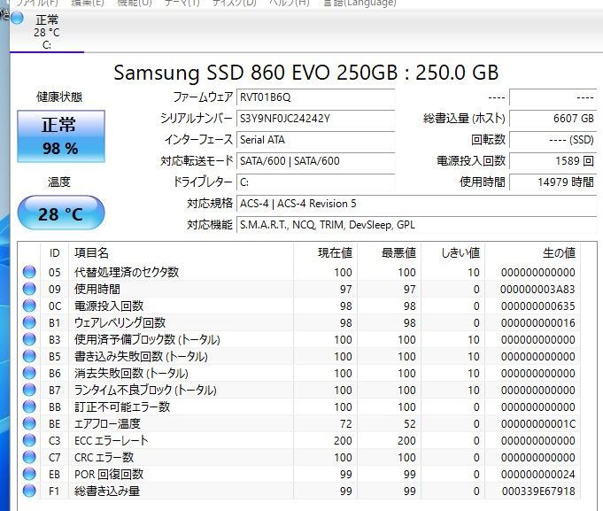This screenshot has height=511, width=603.
Task: Click the status icon for ID 09 row
Action: click(29, 289)
